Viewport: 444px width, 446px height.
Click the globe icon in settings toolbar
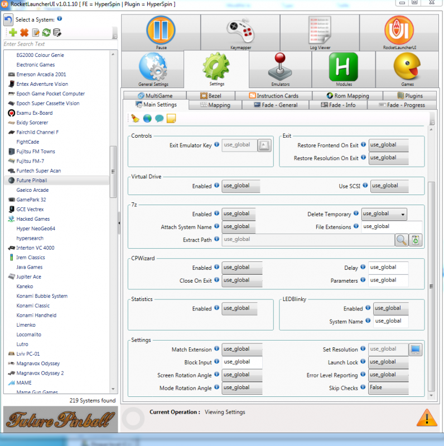147,118
